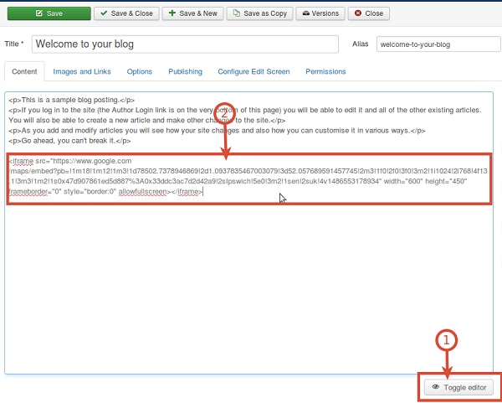Viewport: 502px width, 403px height.
Task: Click the Close button in the toolbar
Action: (369, 13)
